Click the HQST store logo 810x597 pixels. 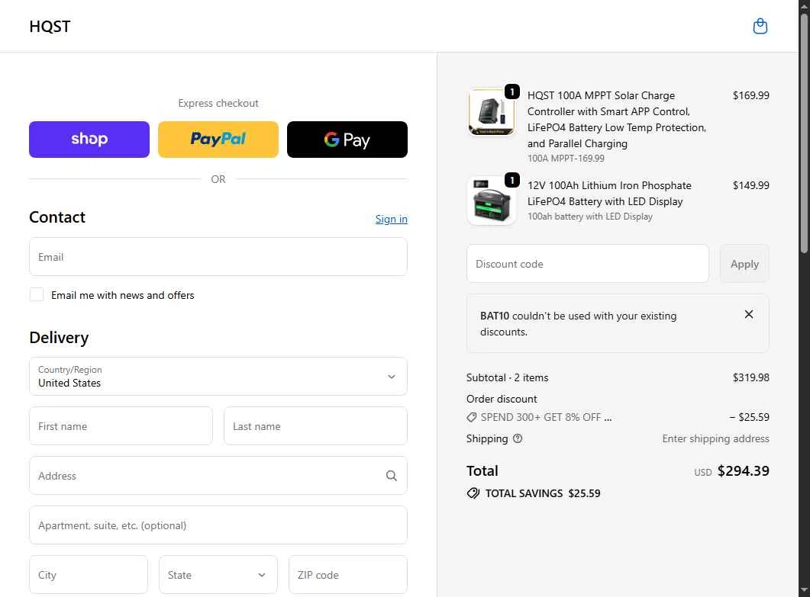(x=50, y=27)
